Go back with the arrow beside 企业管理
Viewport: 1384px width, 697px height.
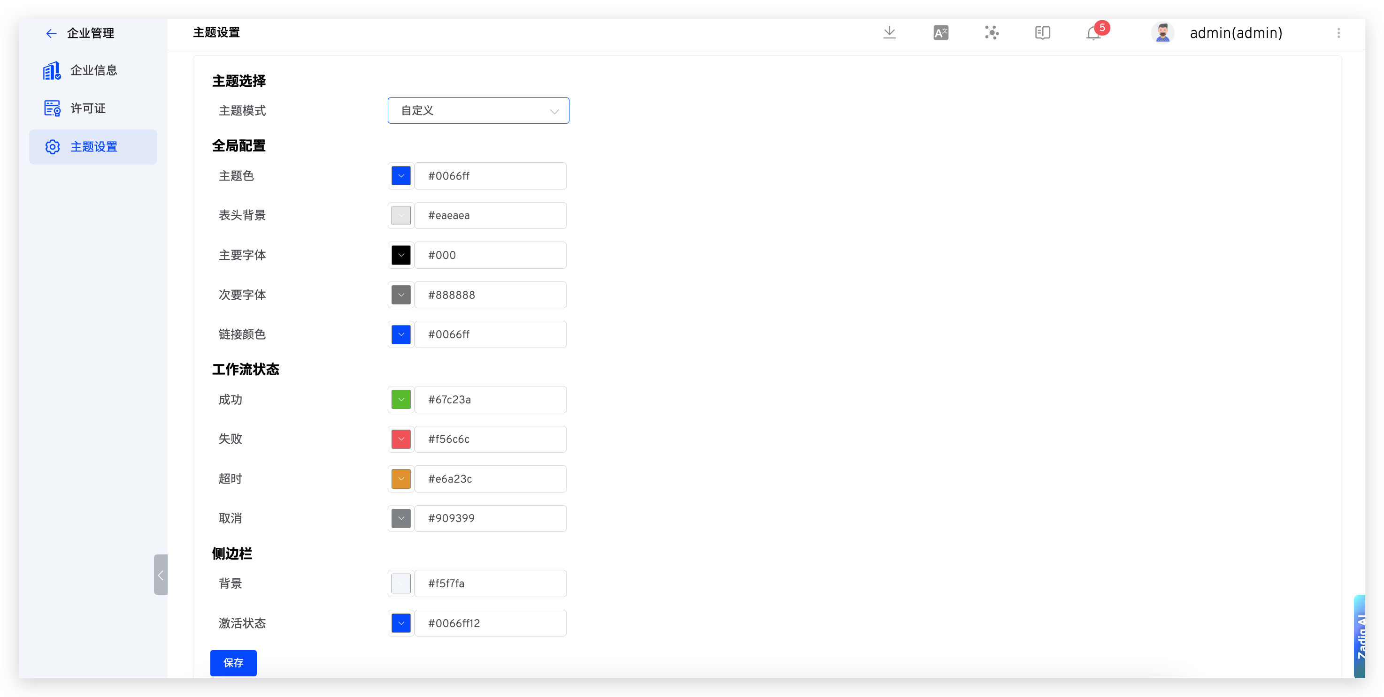pyautogui.click(x=51, y=33)
